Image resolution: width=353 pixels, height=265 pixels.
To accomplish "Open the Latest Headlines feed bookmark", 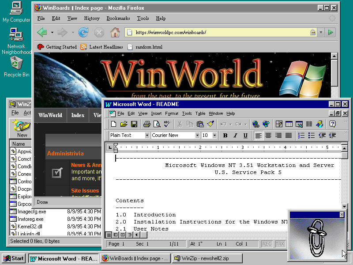I will pyautogui.click(x=102, y=47).
